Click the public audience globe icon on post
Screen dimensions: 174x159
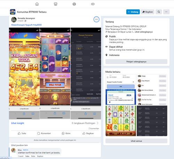tap(25, 21)
